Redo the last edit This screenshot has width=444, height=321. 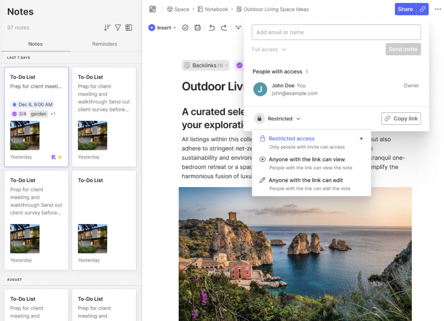point(224,28)
